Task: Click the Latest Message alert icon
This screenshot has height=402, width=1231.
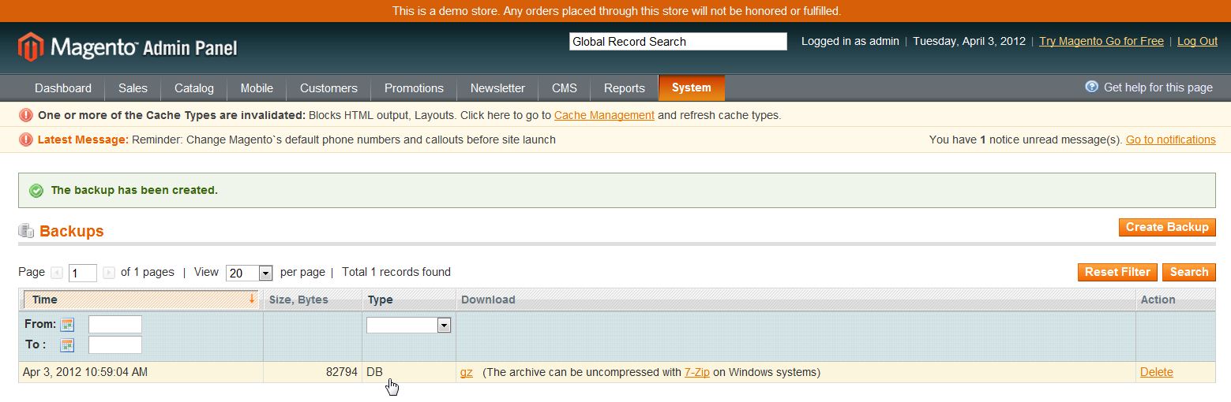Action: [x=26, y=140]
